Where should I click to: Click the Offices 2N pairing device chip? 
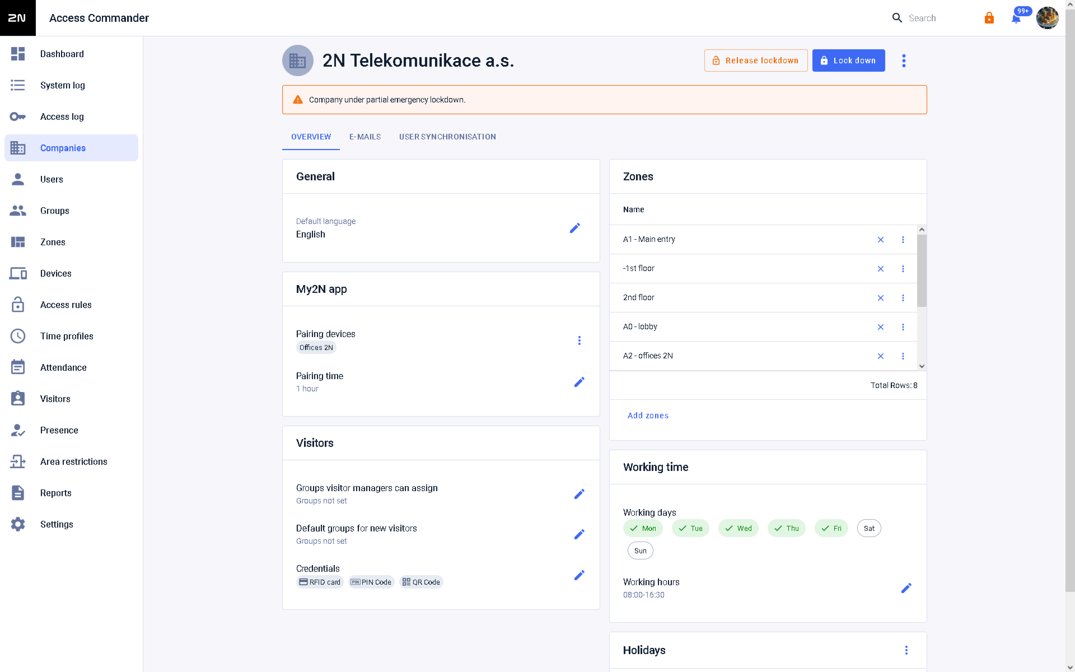click(x=316, y=347)
